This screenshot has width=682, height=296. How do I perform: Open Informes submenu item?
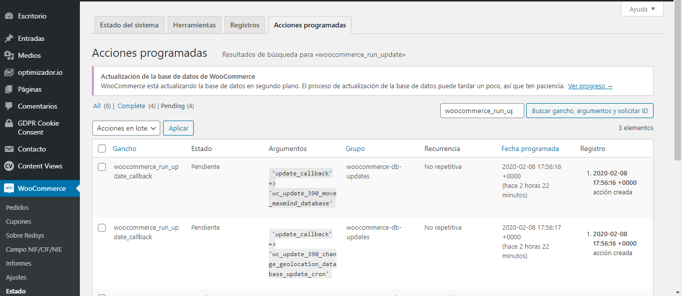point(18,263)
